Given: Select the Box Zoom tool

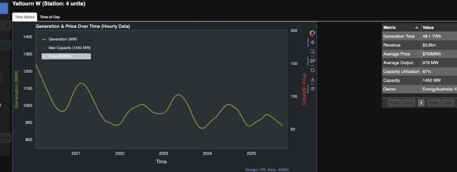Looking at the screenshot, I should point(312,52).
